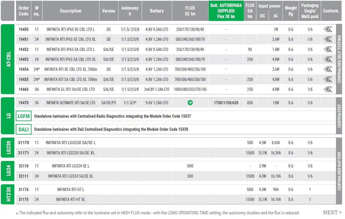The height and width of the screenshot is (219, 345).
Task: Click the Order Code column header
Action: (24, 11)
